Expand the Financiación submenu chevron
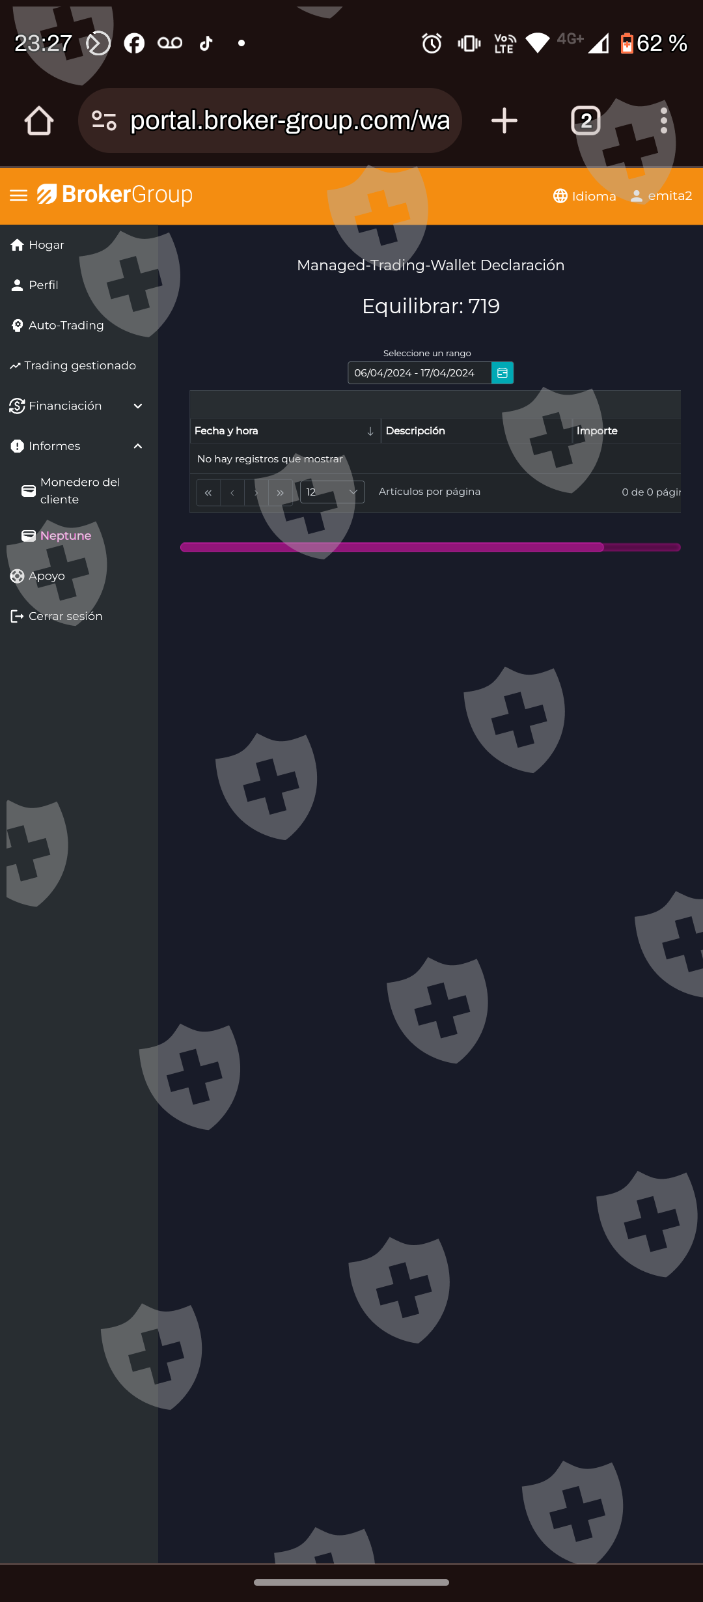 138,406
